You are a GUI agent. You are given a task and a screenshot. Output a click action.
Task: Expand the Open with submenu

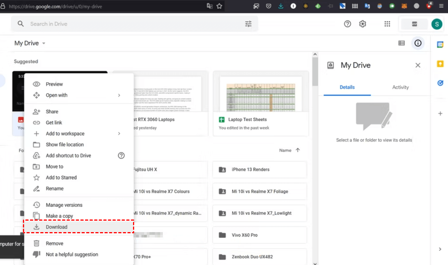tap(119, 95)
